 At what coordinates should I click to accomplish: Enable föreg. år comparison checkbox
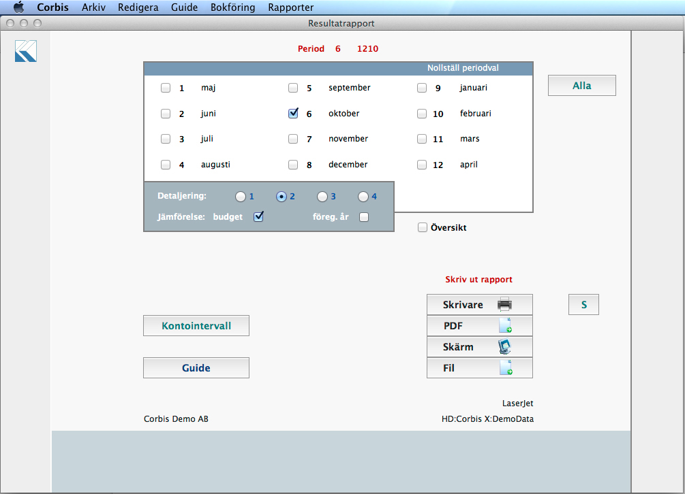364,216
